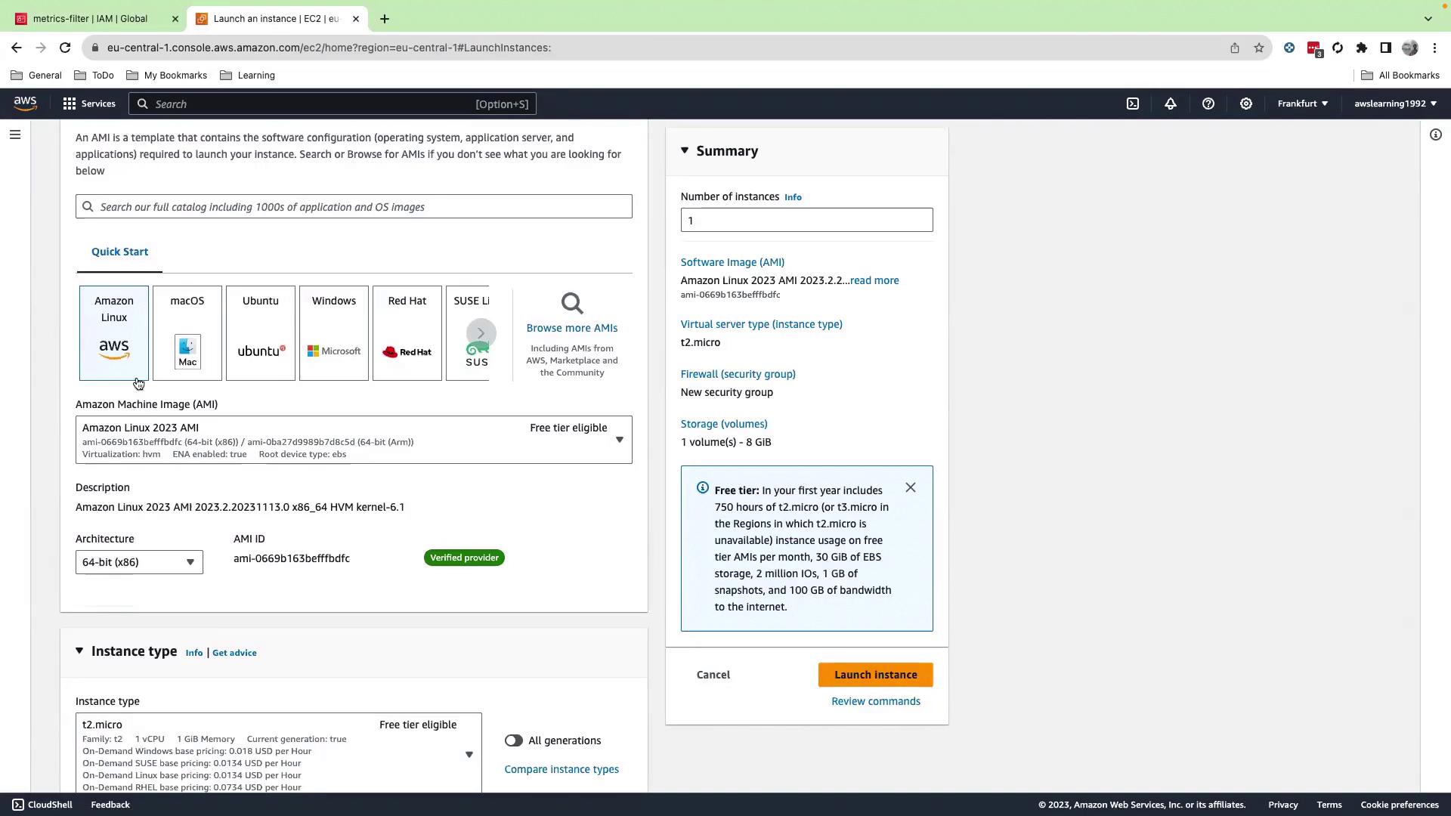Click the AMI catalog search field
This screenshot has height=816, width=1451.
[x=354, y=207]
